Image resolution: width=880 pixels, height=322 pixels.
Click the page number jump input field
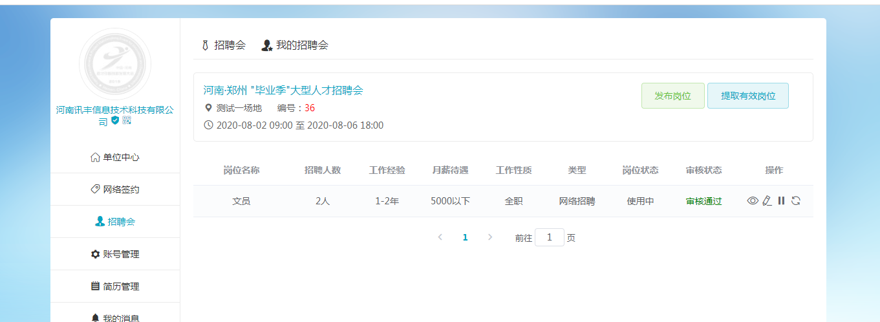coord(549,237)
